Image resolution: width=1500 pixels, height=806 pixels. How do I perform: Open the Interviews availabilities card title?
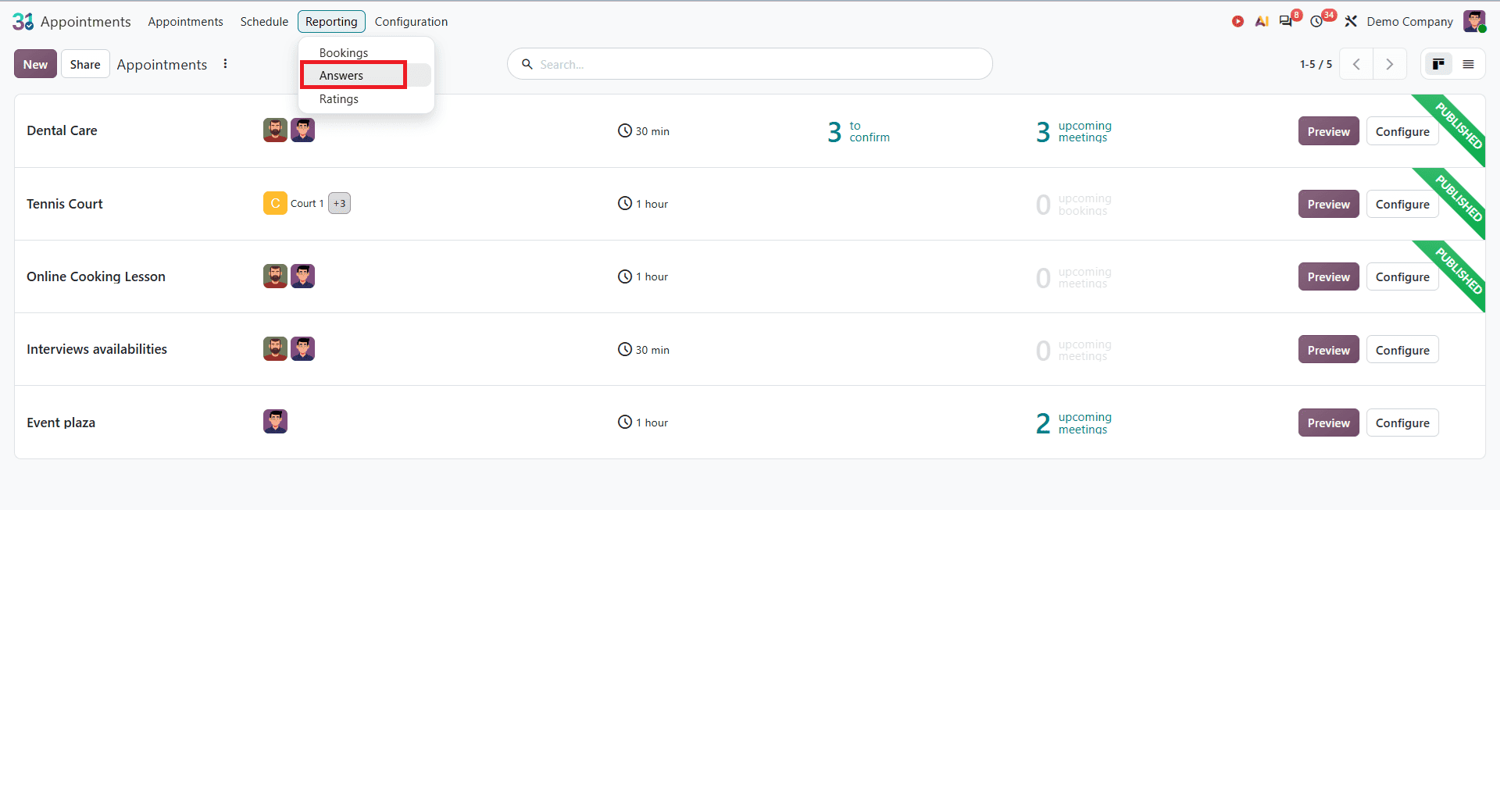click(97, 349)
